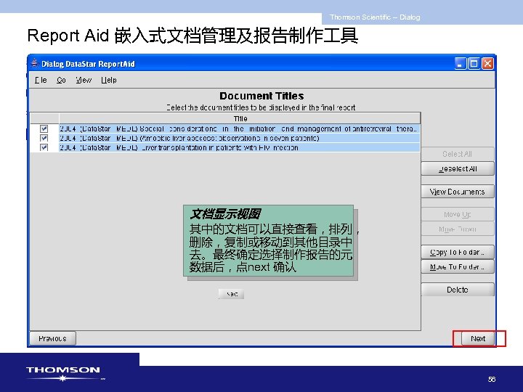Uncheck the 'Amoebic liver abscess' document checkbox
The width and height of the screenshot is (523, 392).
pos(44,138)
